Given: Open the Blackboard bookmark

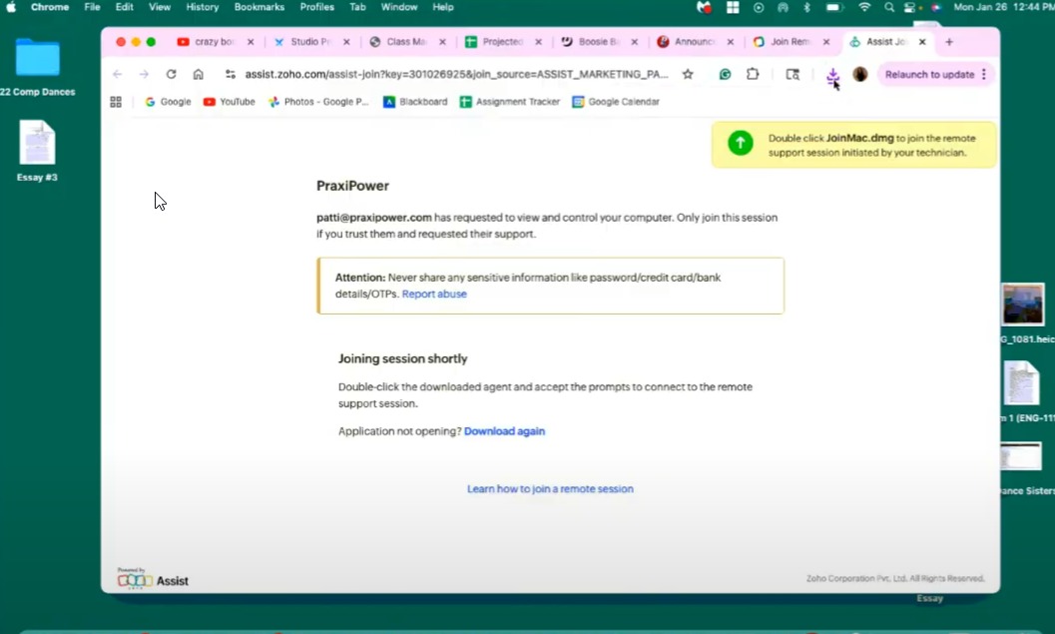Looking at the screenshot, I should click(415, 102).
